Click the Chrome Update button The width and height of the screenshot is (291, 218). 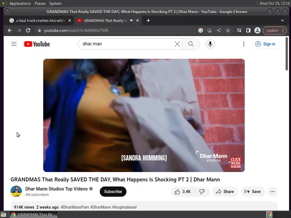tap(272, 30)
